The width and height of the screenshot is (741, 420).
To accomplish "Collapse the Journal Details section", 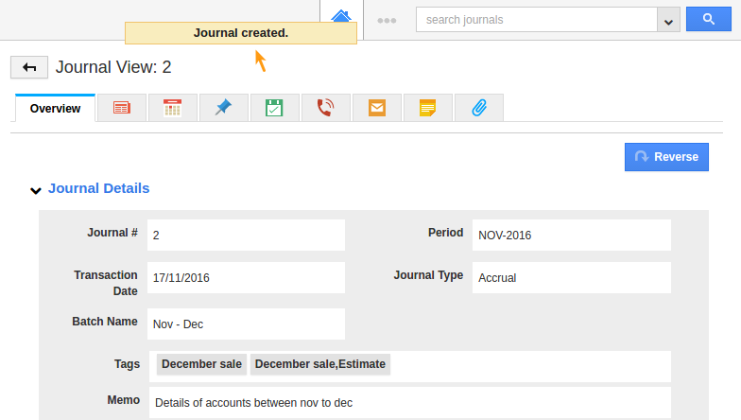I will pyautogui.click(x=36, y=190).
